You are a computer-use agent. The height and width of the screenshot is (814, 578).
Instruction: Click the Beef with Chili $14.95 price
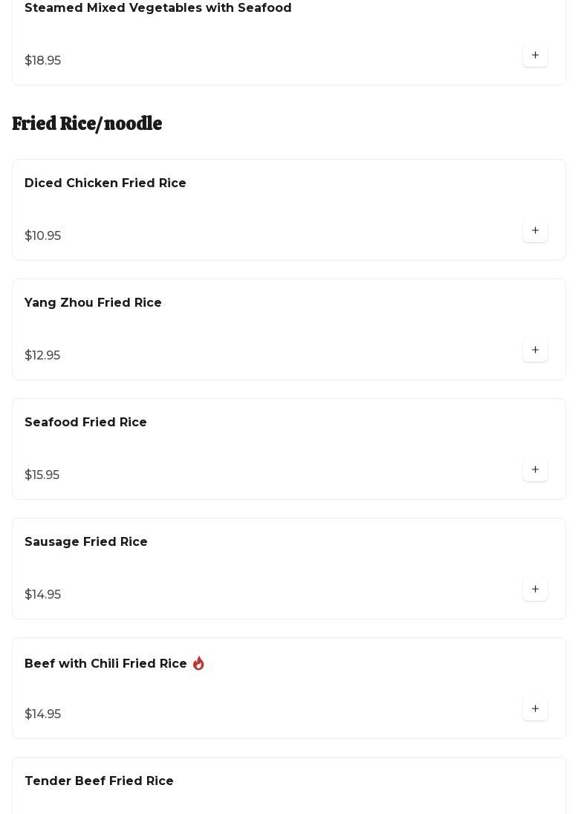43,714
